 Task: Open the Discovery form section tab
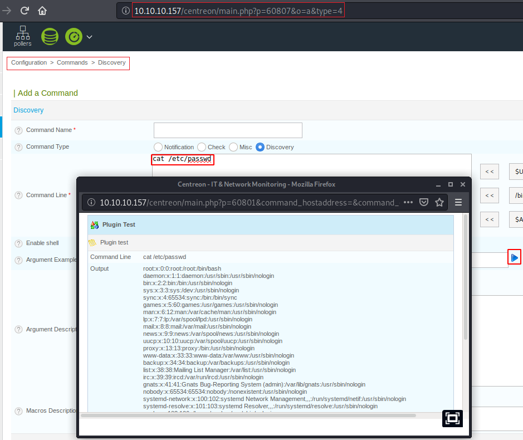click(x=28, y=110)
